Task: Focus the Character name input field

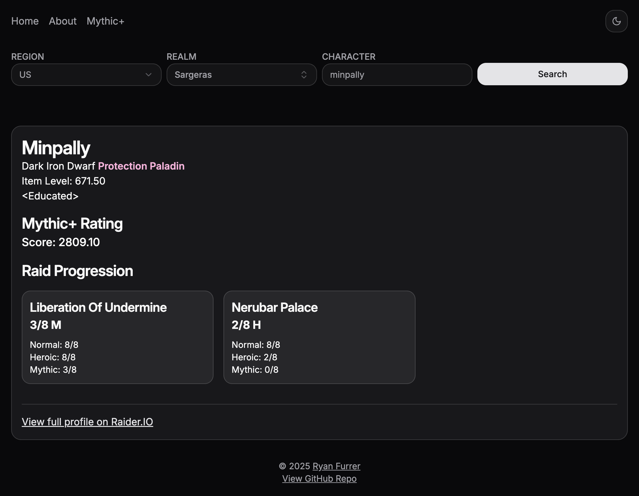Action: tap(397, 75)
